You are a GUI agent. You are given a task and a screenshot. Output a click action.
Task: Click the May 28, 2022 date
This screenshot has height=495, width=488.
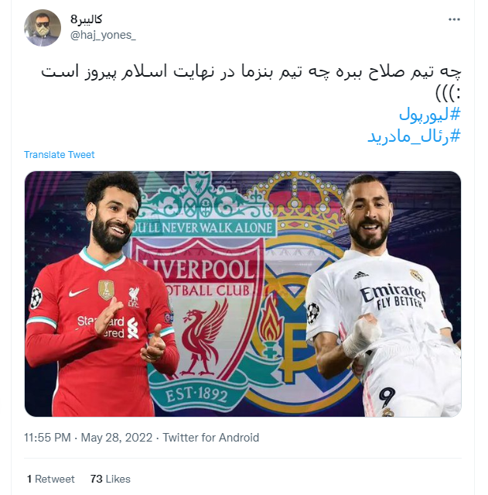tap(117, 438)
